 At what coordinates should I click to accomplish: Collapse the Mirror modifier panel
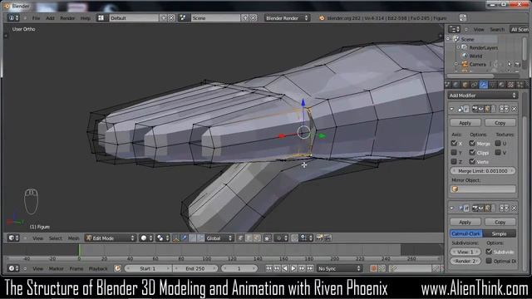452,109
